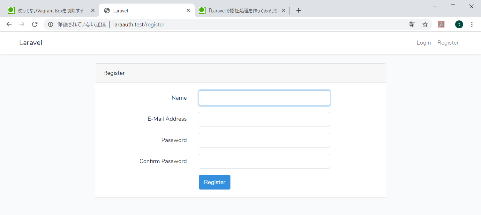Open a new browser tab
Screen dimensions: 481x215
(x=298, y=11)
